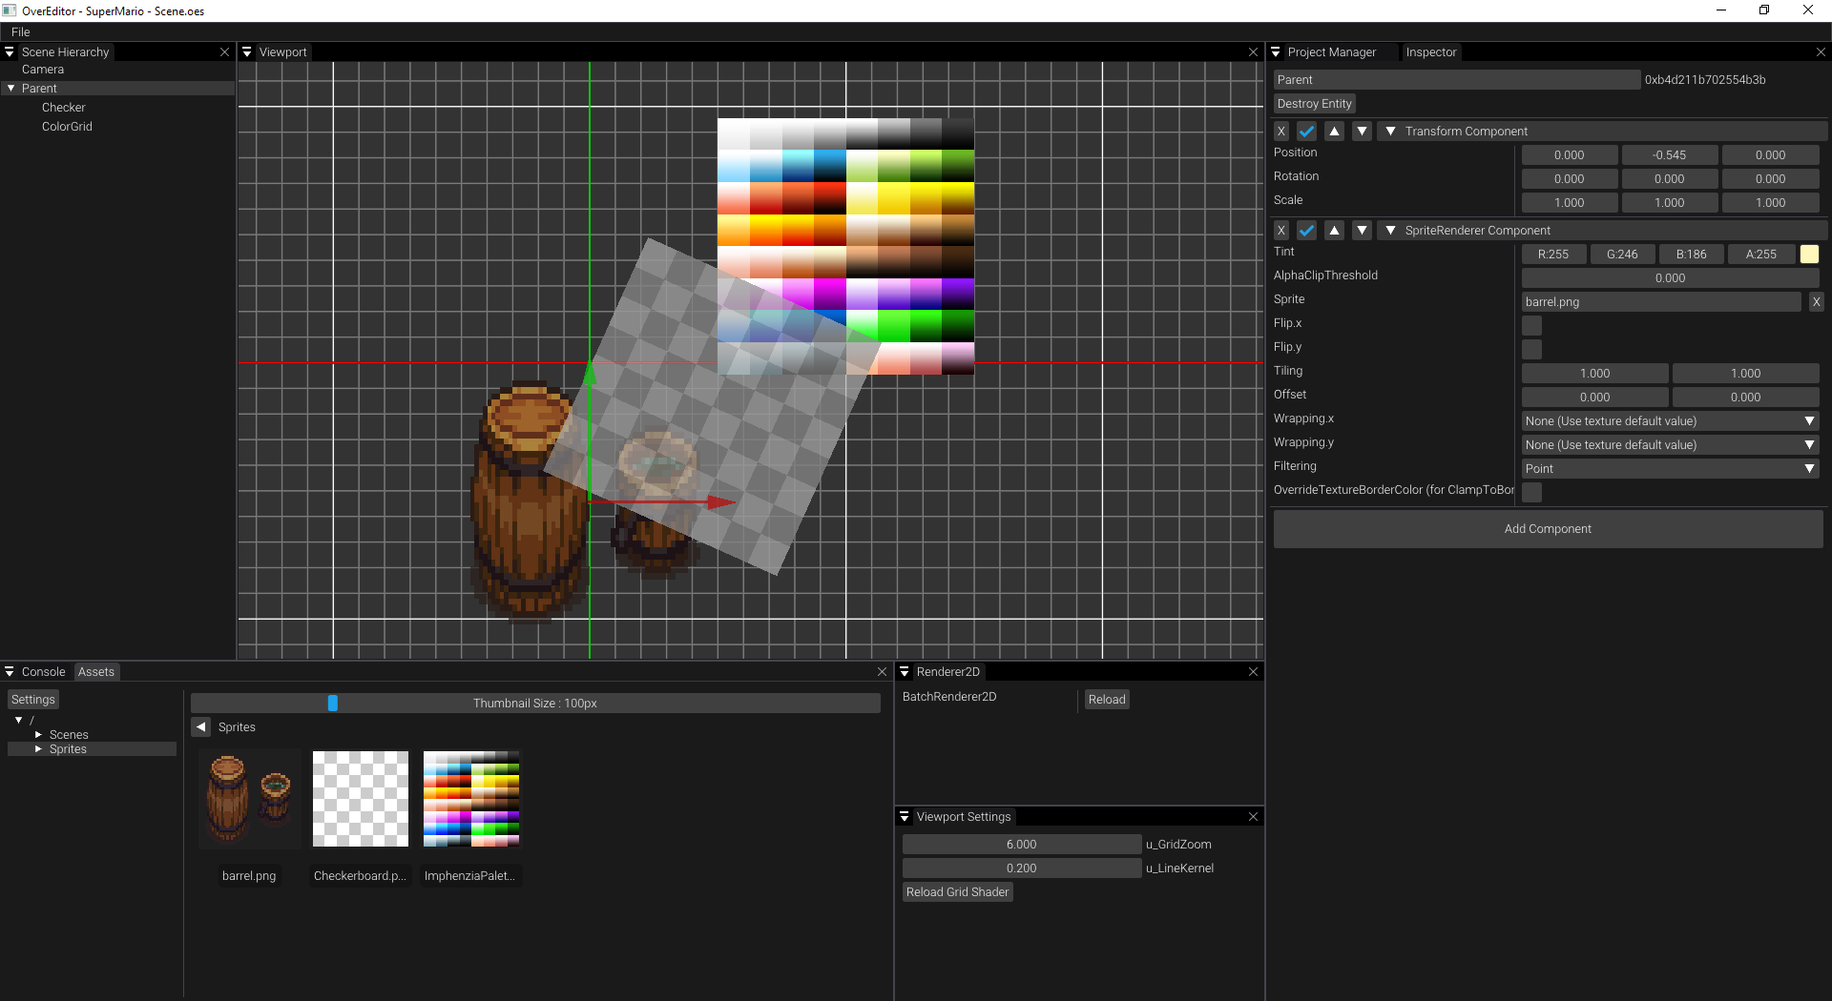Enable OverrideTextureBorderColor checkbox

point(1531,492)
